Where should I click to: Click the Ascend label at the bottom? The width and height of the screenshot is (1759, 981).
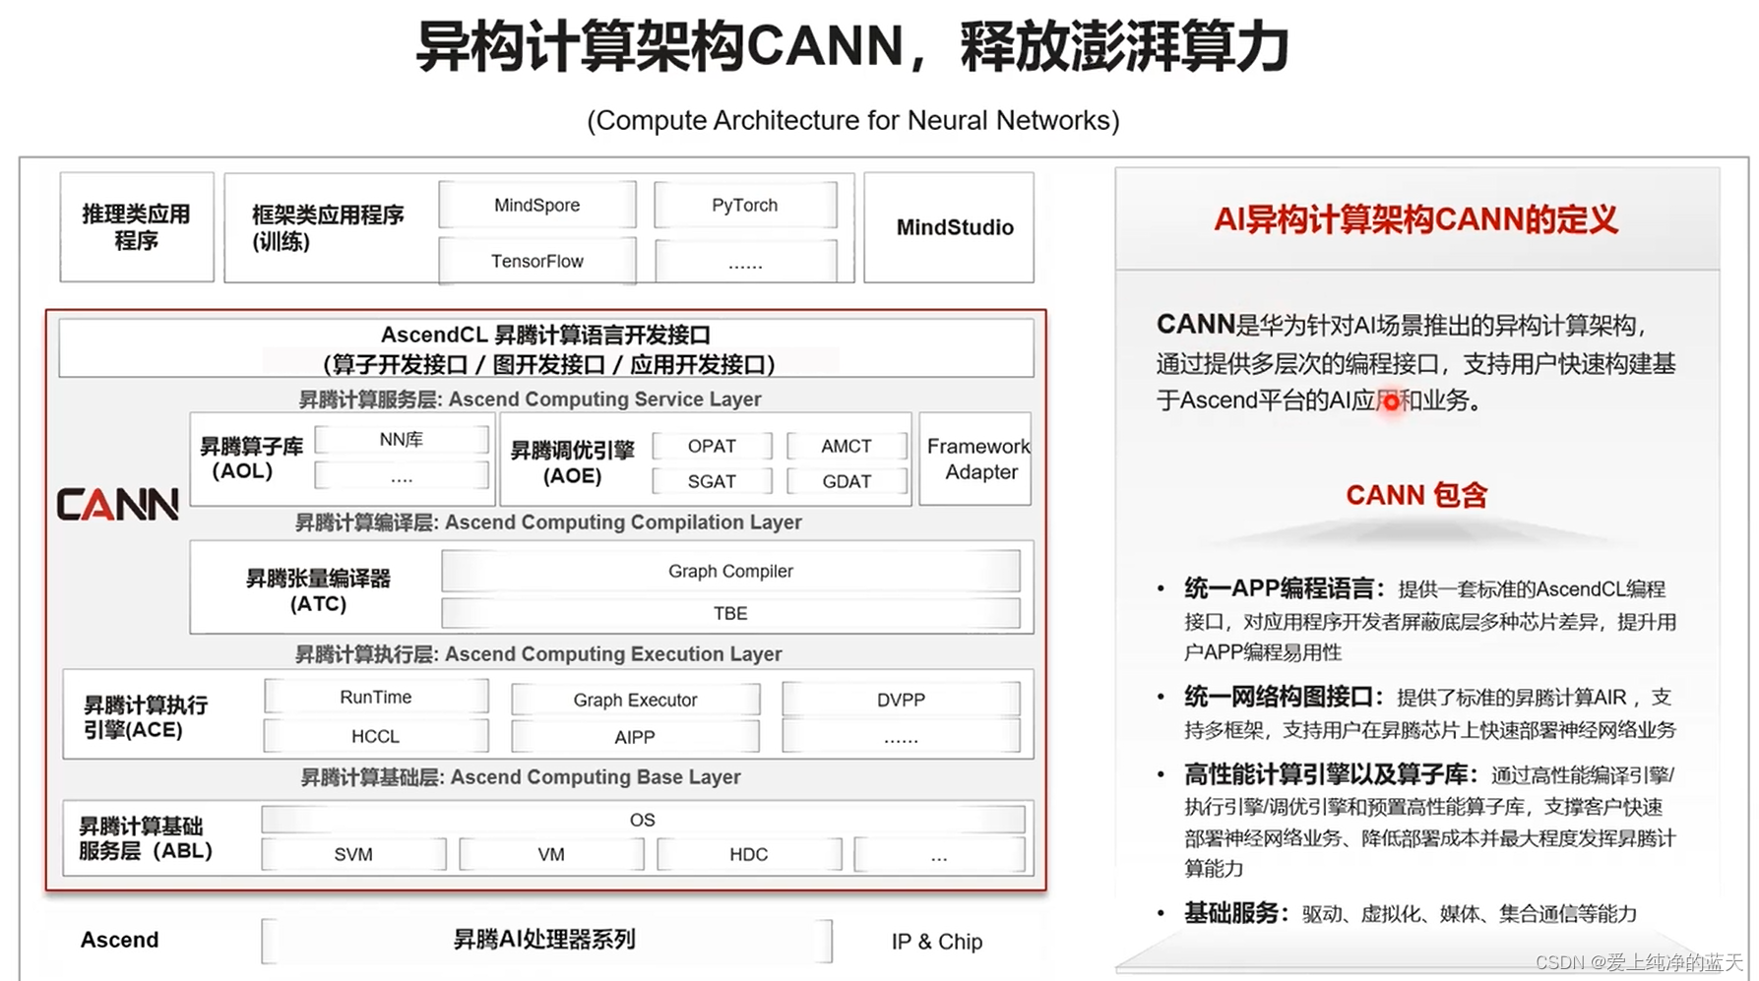119,940
